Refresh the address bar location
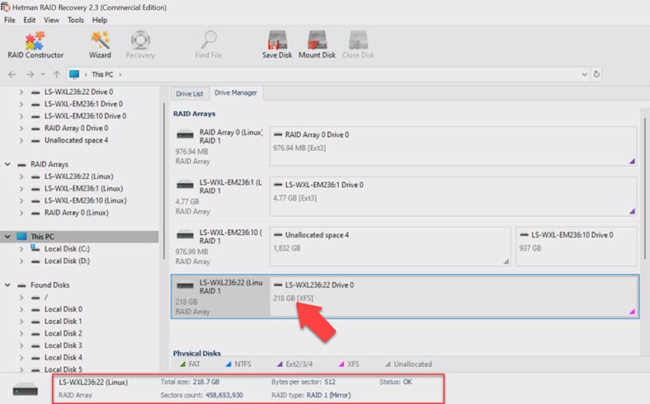This screenshot has width=650, height=404. tap(596, 74)
